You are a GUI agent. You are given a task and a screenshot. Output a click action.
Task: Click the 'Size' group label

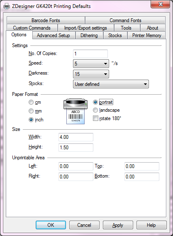(x=16, y=129)
